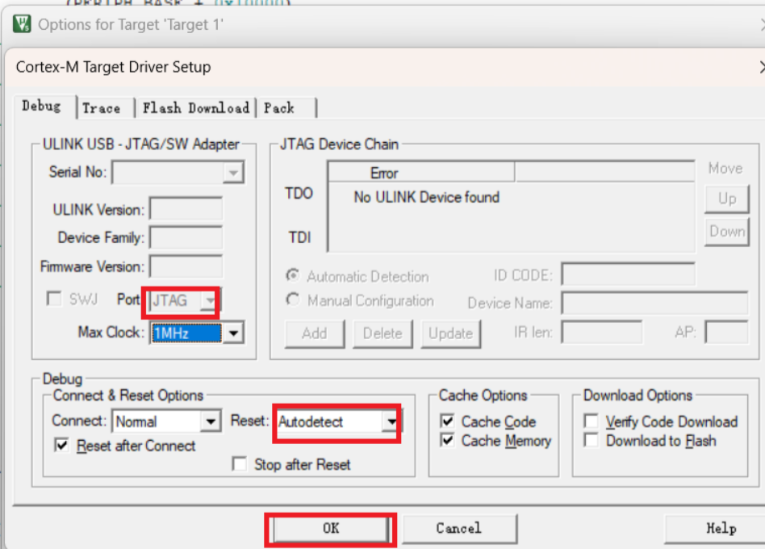
Task: Enable Download to Flash checkbox
Action: (x=592, y=440)
